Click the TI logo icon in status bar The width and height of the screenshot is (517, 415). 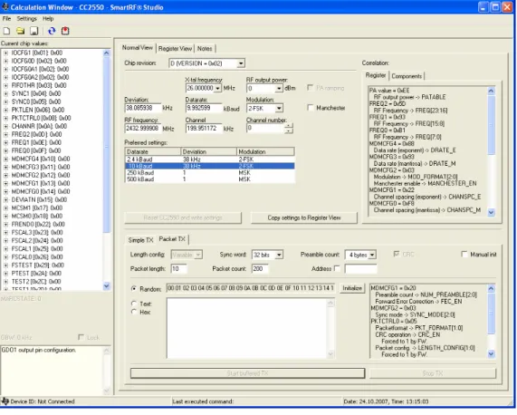[5, 401]
